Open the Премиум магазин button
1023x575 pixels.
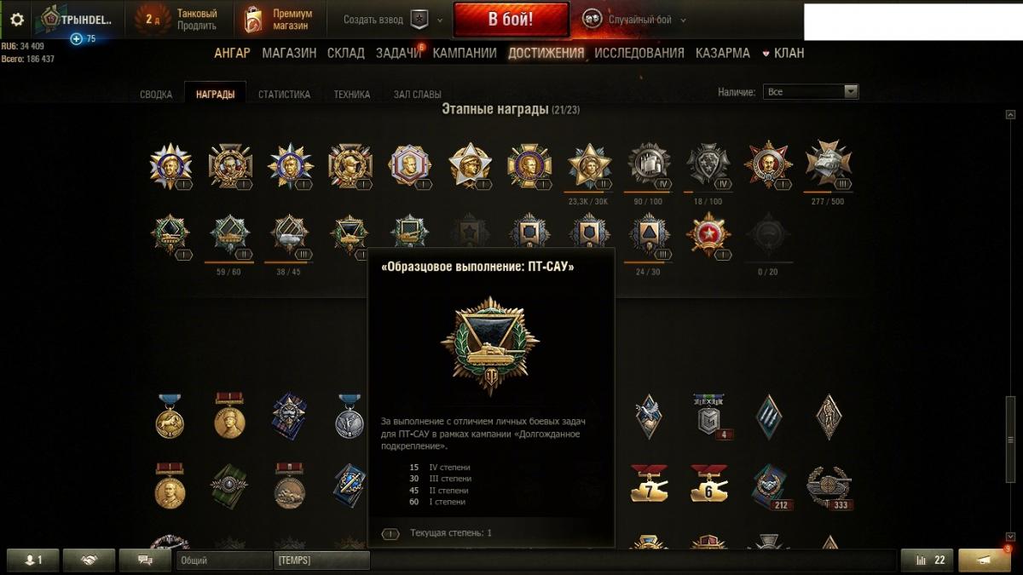pos(278,20)
